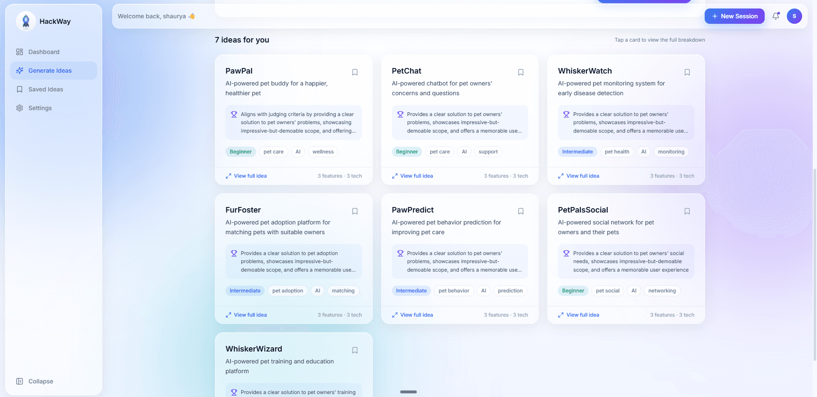The width and height of the screenshot is (817, 397).
Task: Click the trophy icon in PawPal card
Action: (x=234, y=114)
